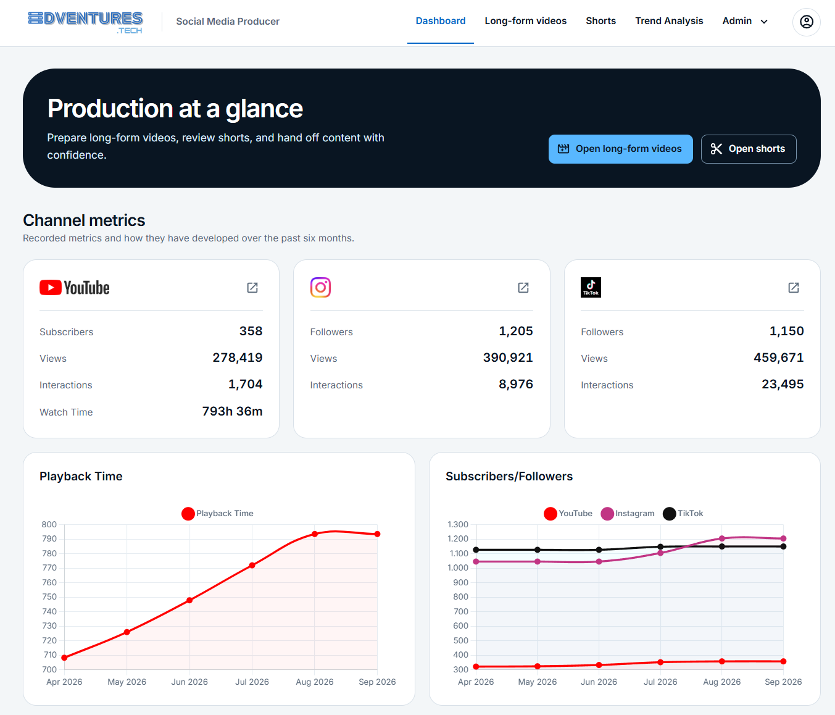The height and width of the screenshot is (715, 835).
Task: Click Aug 2026 point on Playback Time chart
Action: [x=315, y=534]
